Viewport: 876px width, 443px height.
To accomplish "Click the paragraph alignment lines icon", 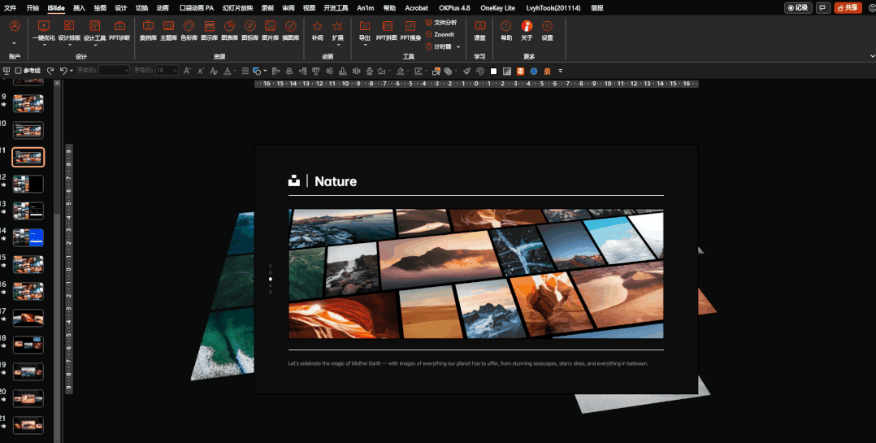I will (245, 71).
